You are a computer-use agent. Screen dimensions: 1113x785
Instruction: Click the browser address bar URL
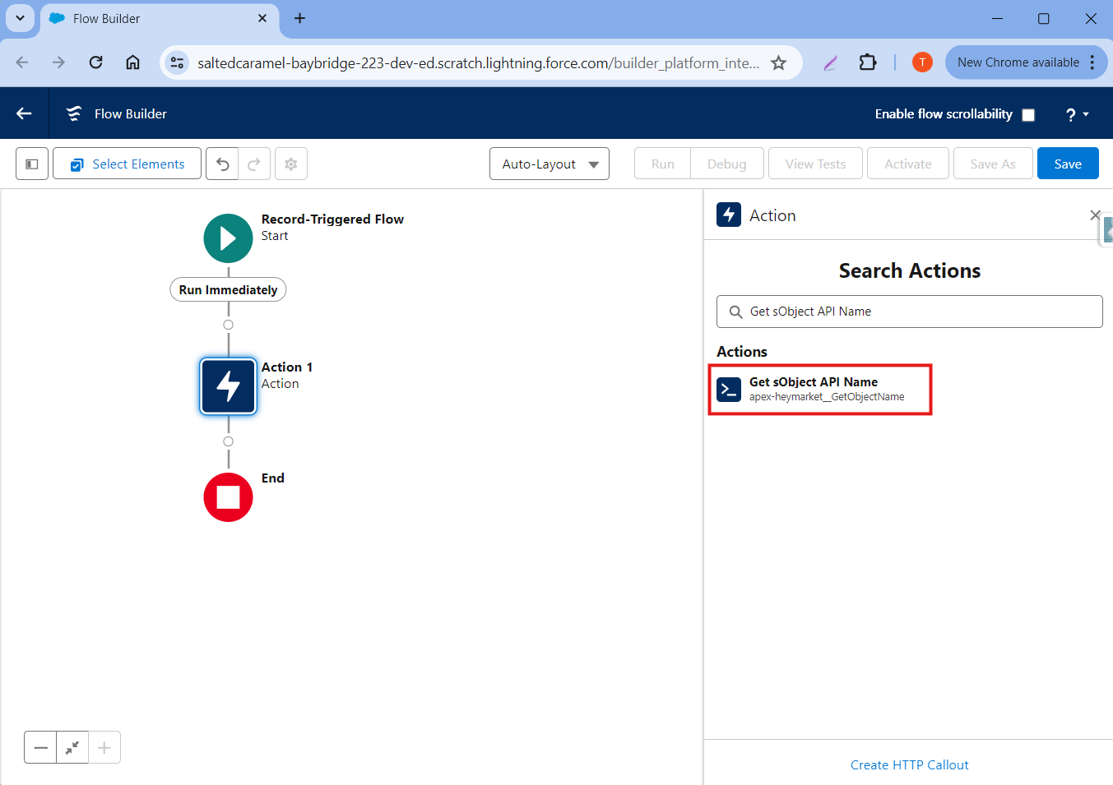click(478, 62)
